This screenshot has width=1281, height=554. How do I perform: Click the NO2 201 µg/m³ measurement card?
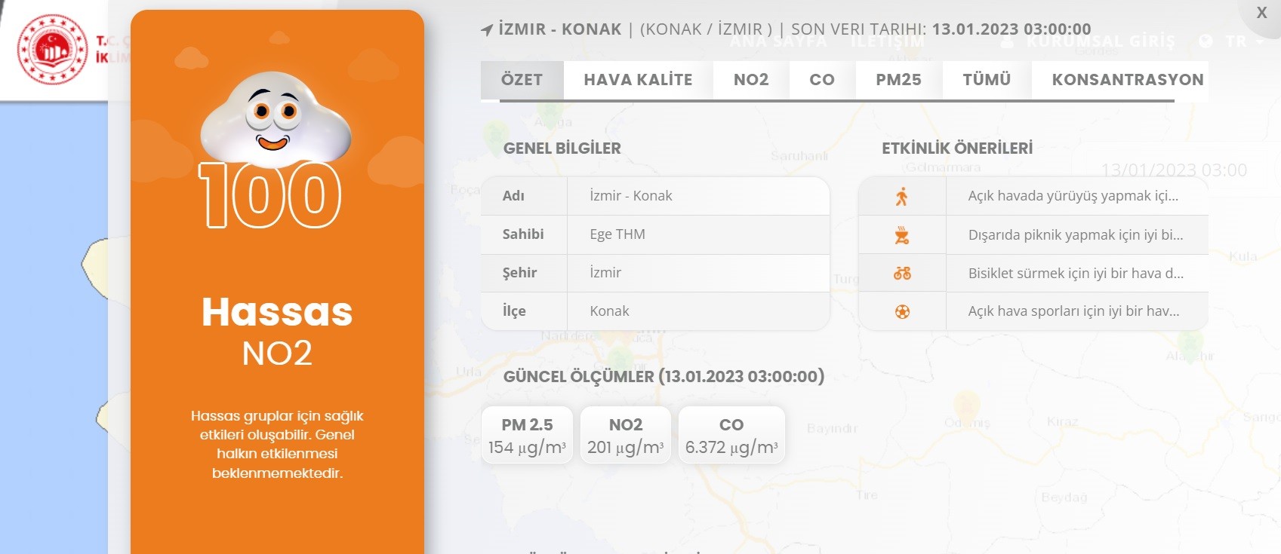click(625, 436)
